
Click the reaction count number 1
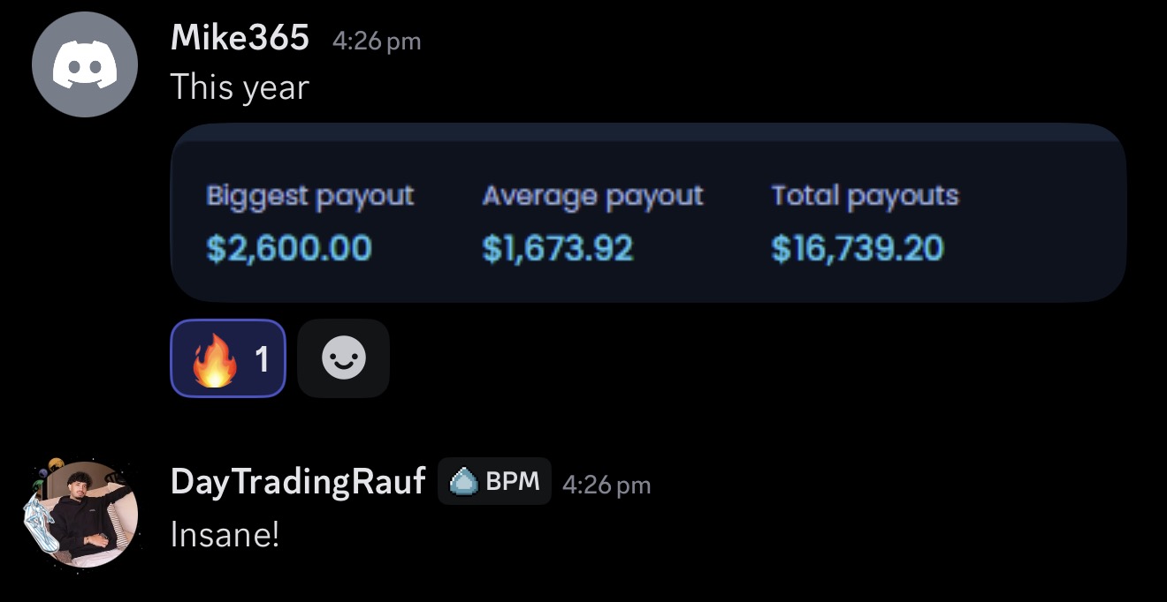pos(262,358)
